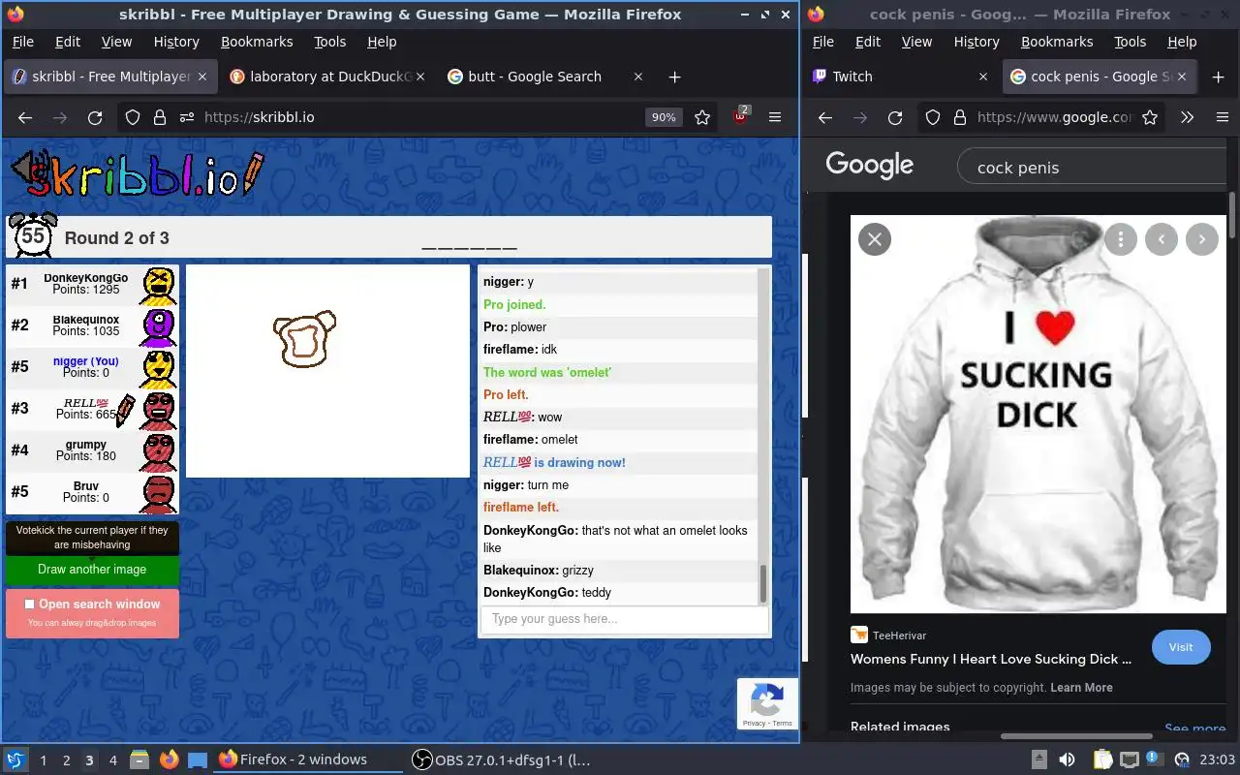Open the File menu in the skribbl window
Viewport: 1240px width, 775px height.
point(22,42)
